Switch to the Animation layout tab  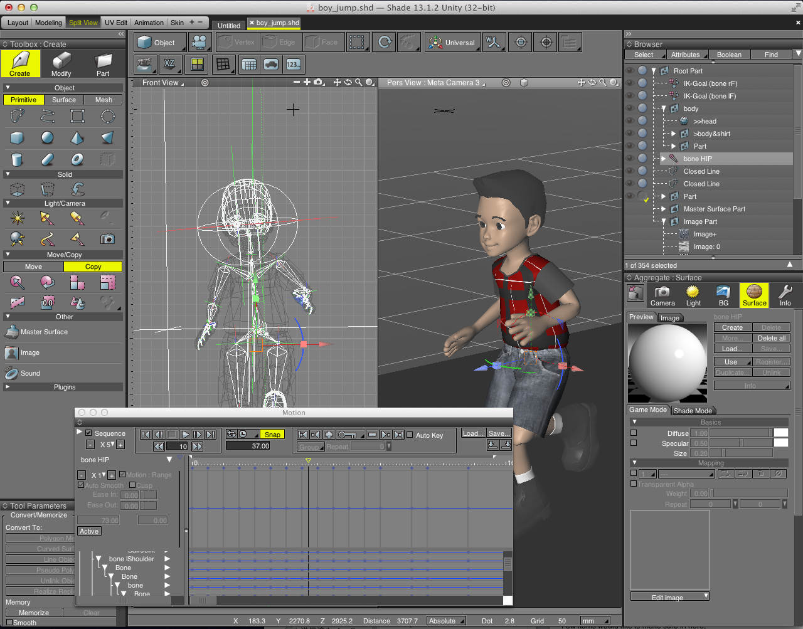[x=149, y=23]
